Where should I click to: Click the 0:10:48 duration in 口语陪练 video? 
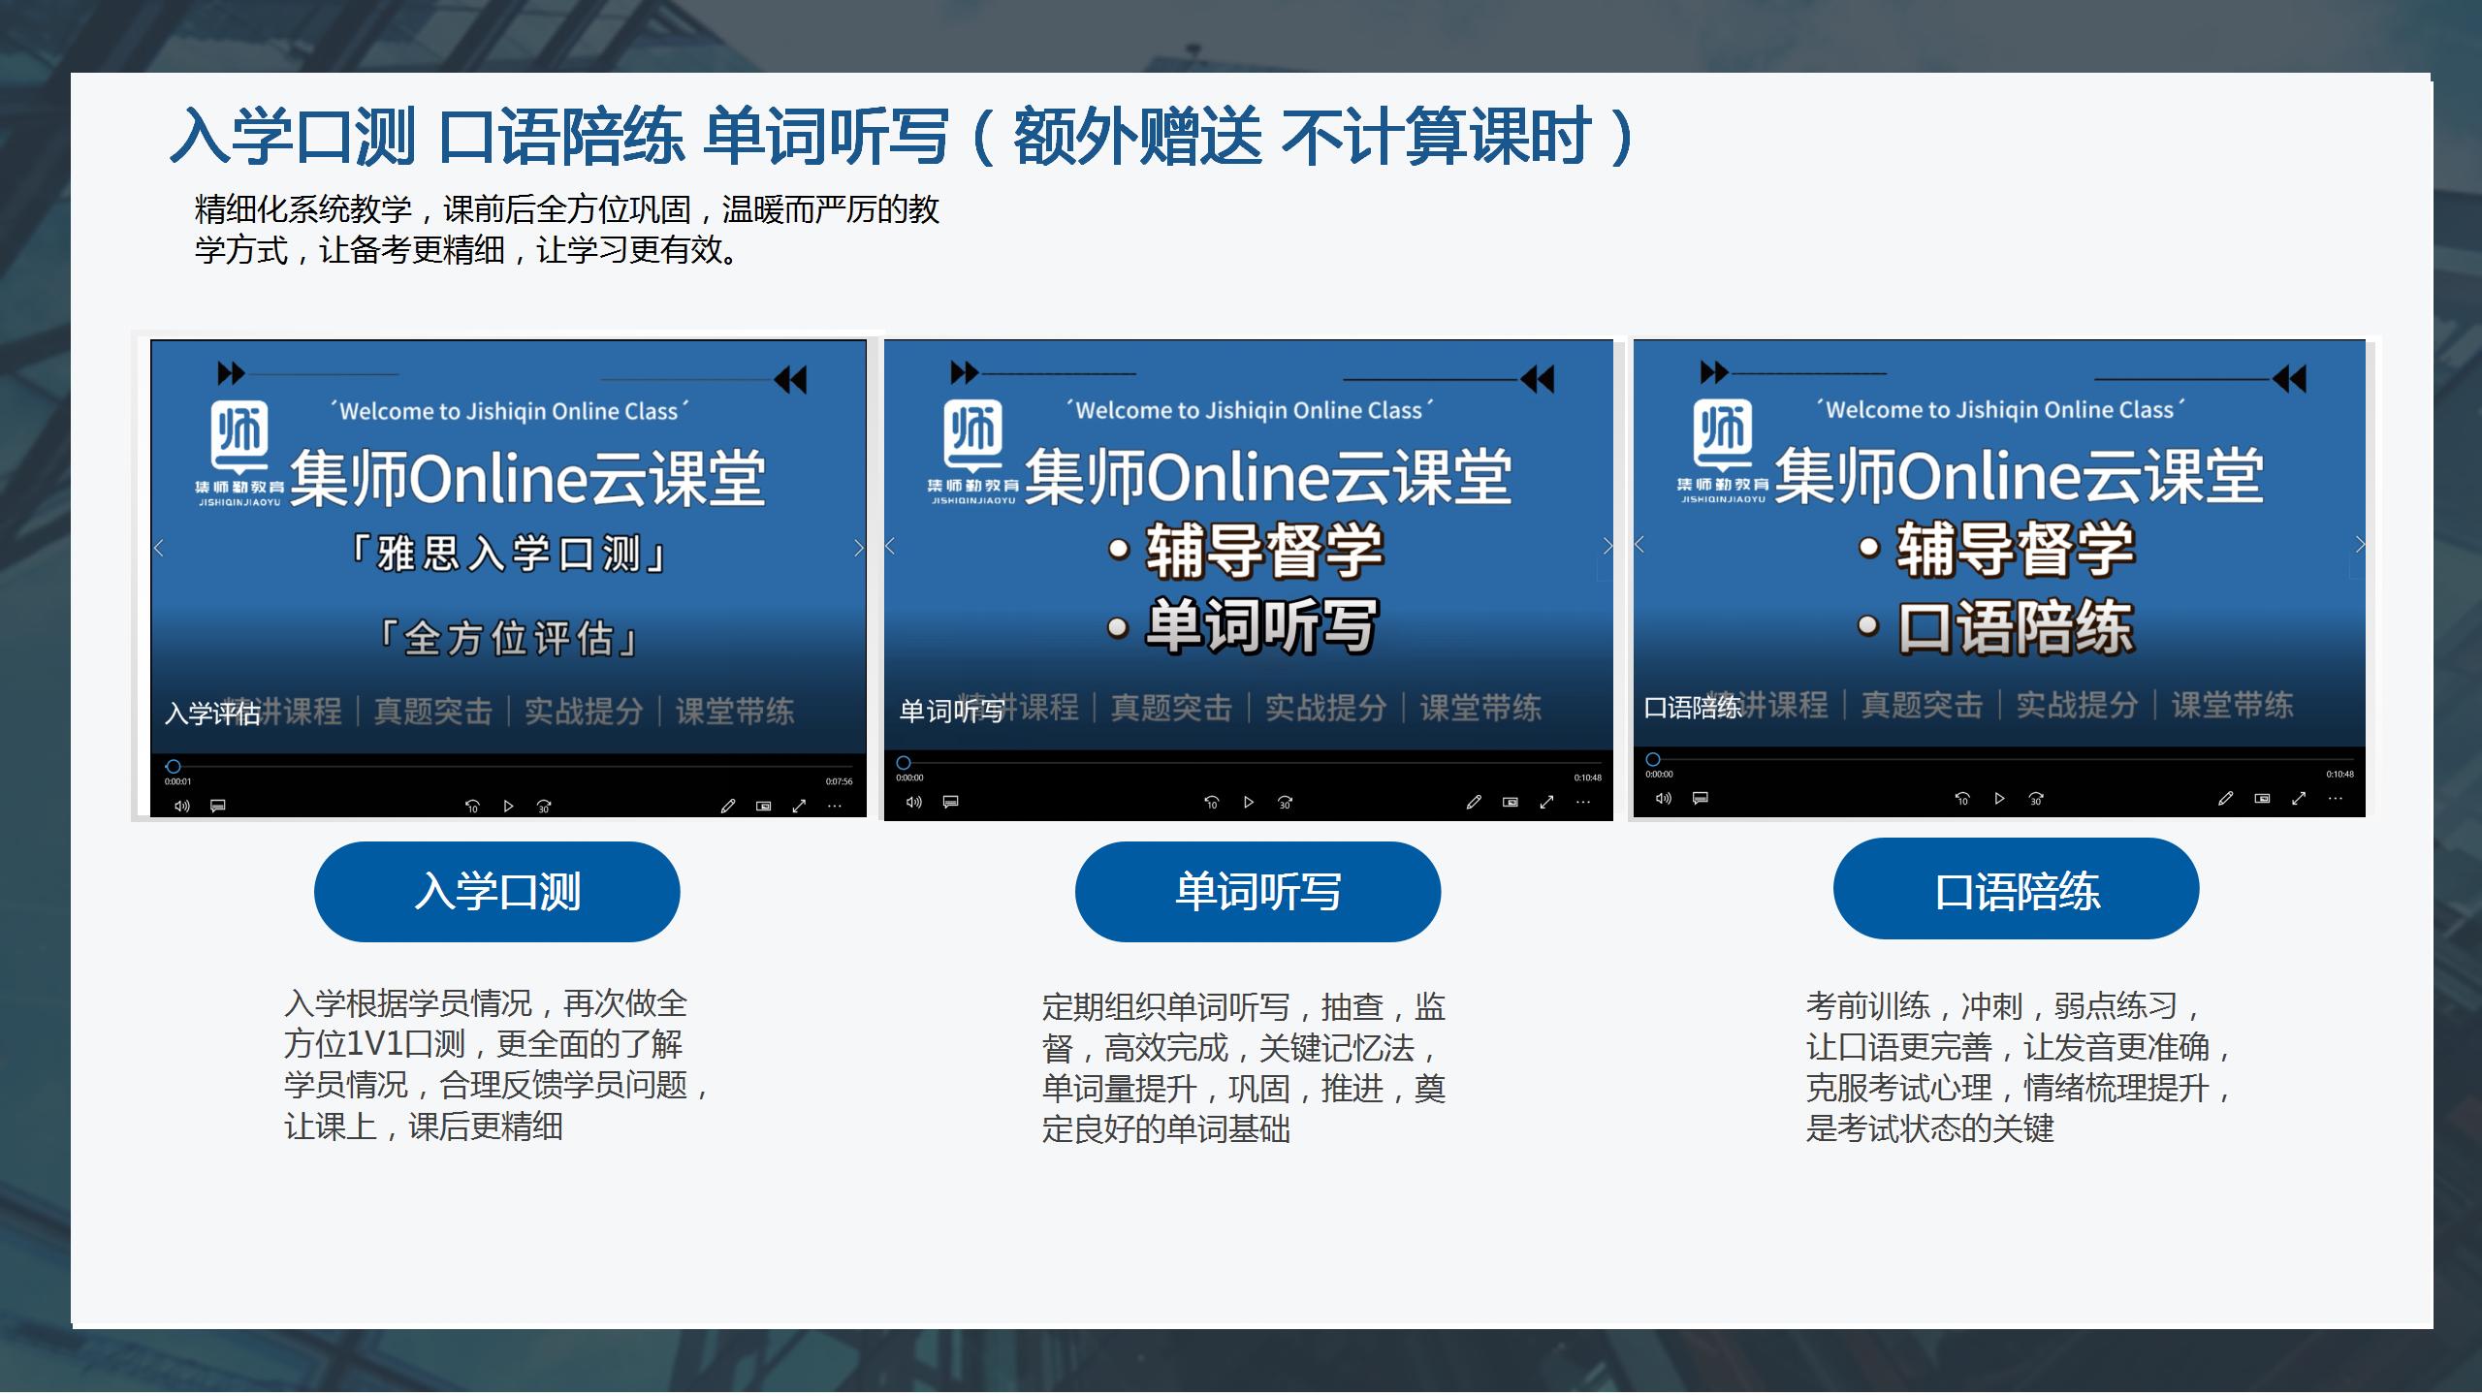tap(2339, 775)
